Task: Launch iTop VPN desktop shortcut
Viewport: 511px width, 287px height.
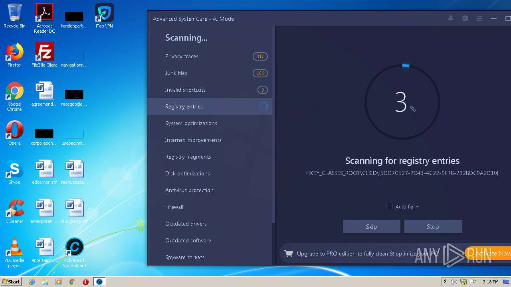Action: (x=104, y=16)
